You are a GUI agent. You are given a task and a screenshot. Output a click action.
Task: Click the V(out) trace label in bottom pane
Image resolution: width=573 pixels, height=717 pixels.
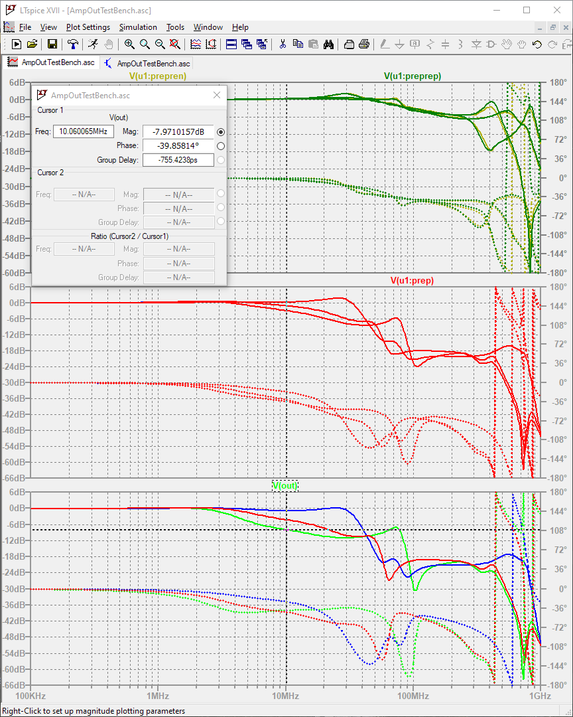pos(285,485)
